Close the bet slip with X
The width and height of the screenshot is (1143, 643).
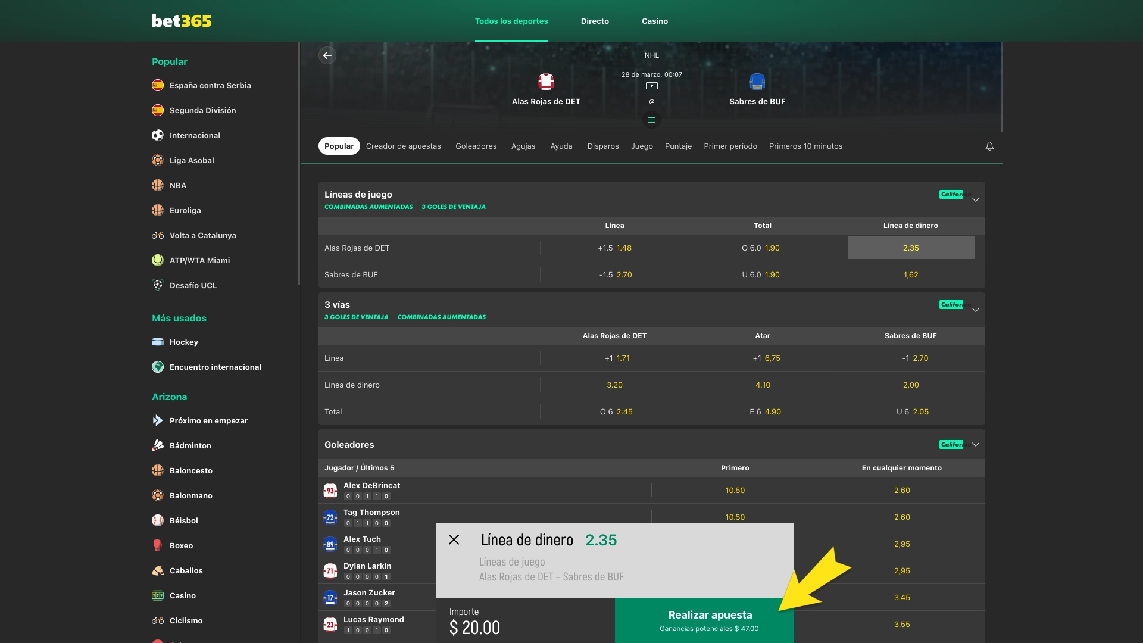[x=454, y=539]
